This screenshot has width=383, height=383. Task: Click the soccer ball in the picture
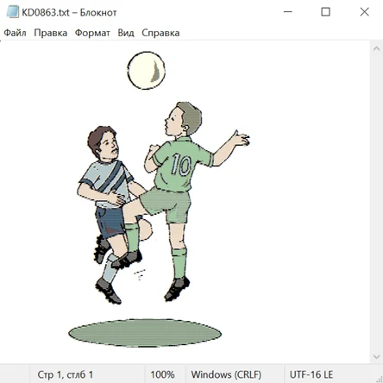[x=147, y=71]
